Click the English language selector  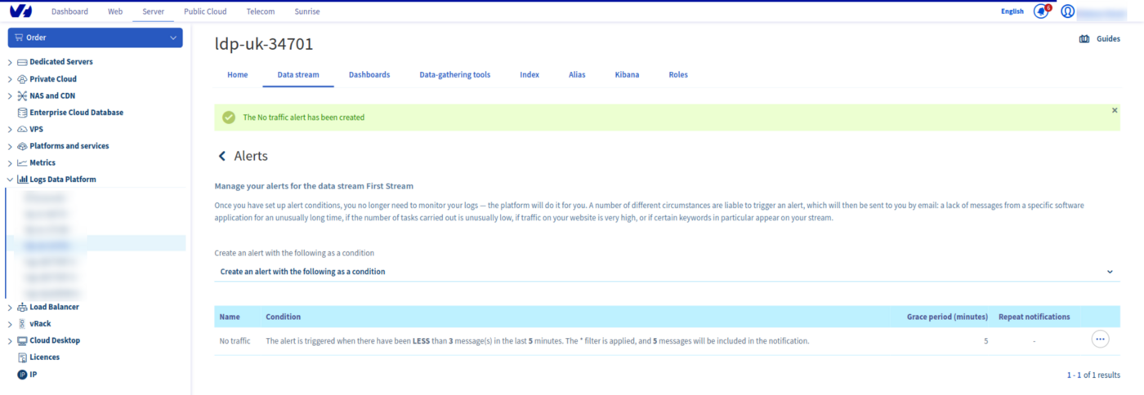pyautogui.click(x=1012, y=11)
